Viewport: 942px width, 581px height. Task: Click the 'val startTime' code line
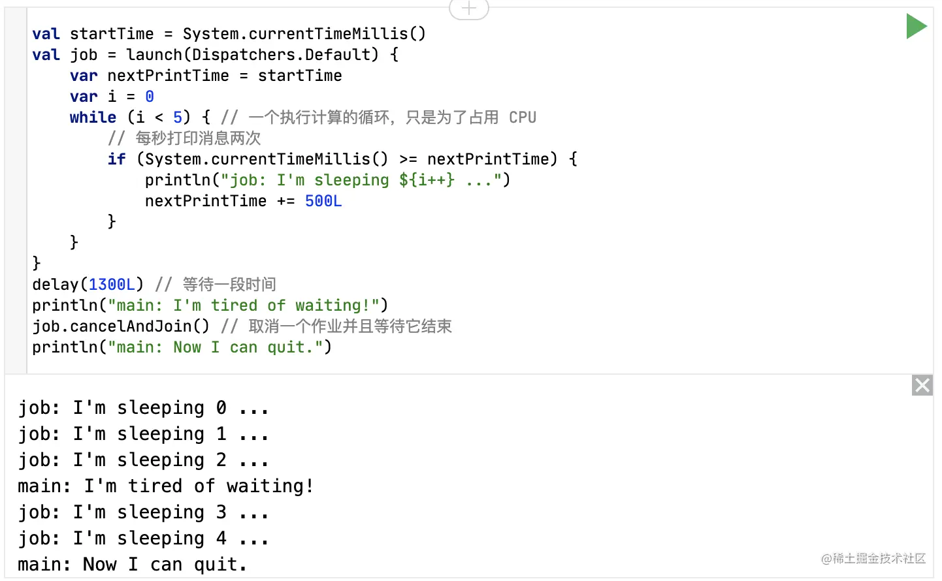pos(229,34)
